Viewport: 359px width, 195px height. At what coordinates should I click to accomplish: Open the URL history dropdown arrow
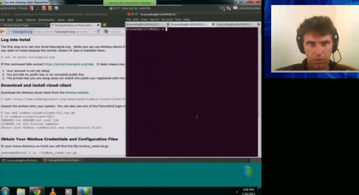tap(94, 32)
